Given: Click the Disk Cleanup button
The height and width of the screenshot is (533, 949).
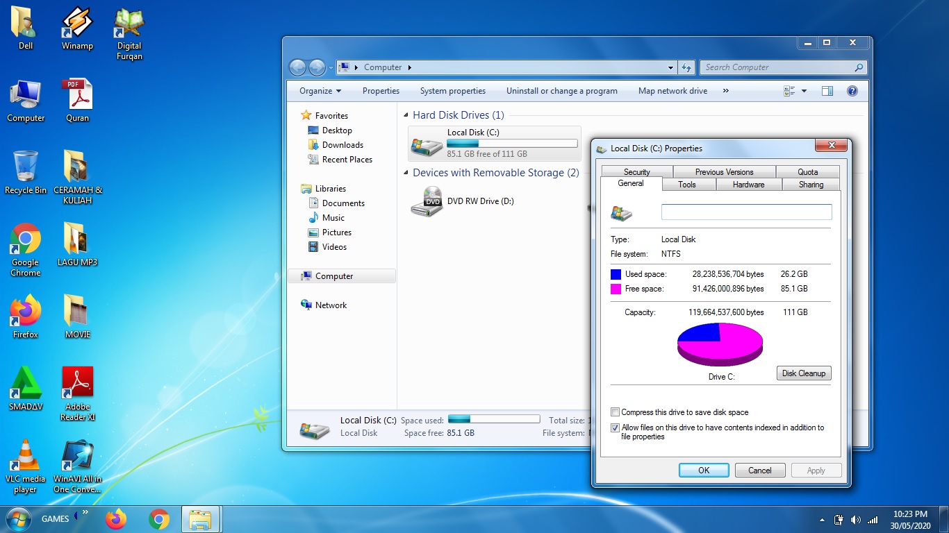Looking at the screenshot, I should [804, 373].
